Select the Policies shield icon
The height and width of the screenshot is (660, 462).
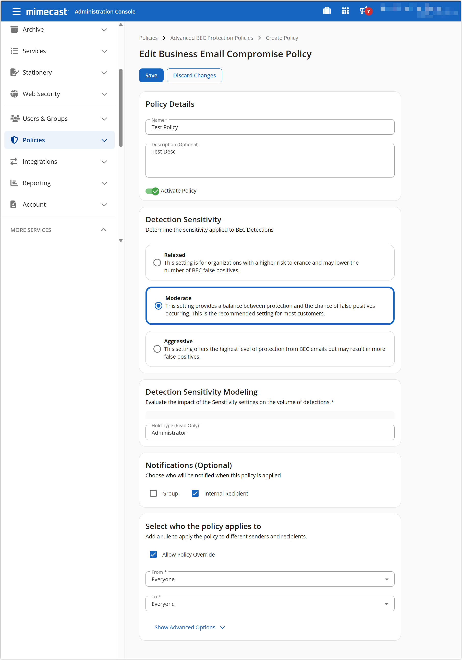14,140
